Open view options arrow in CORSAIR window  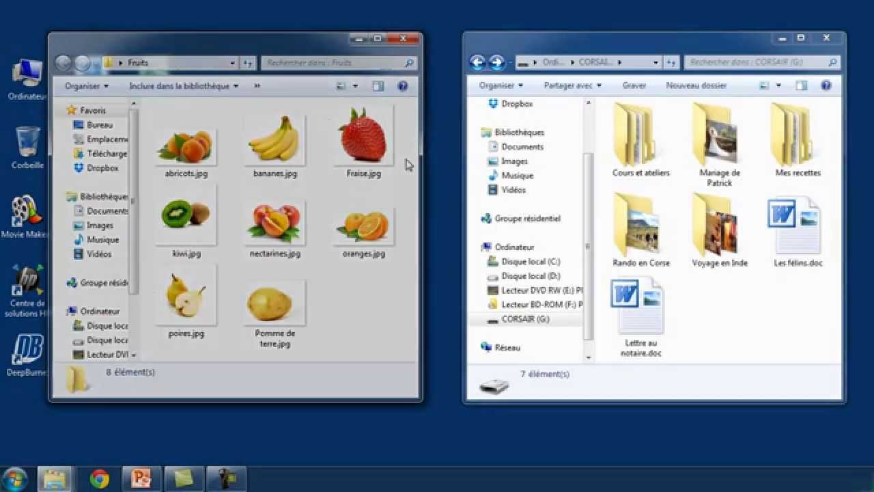(x=778, y=85)
